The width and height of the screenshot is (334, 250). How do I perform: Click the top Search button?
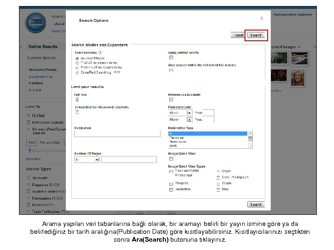256,35
